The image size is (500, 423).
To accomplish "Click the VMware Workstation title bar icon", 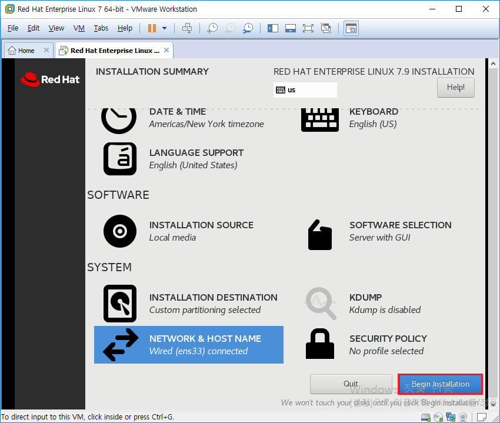I will click(10, 9).
